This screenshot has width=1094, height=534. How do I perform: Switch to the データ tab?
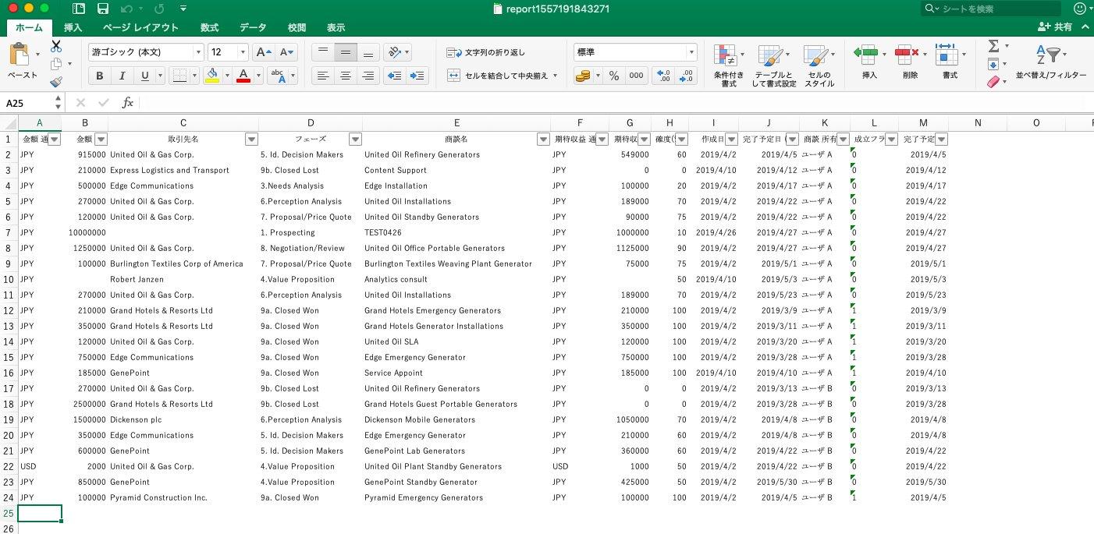tap(253, 27)
